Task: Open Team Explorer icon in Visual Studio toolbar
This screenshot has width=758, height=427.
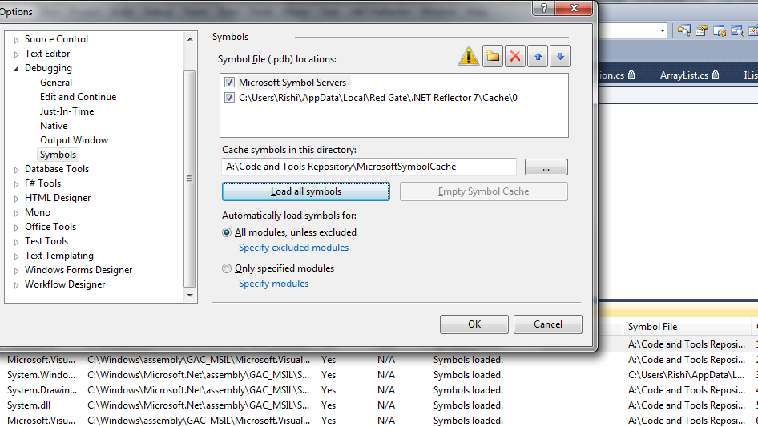Action: 720,31
